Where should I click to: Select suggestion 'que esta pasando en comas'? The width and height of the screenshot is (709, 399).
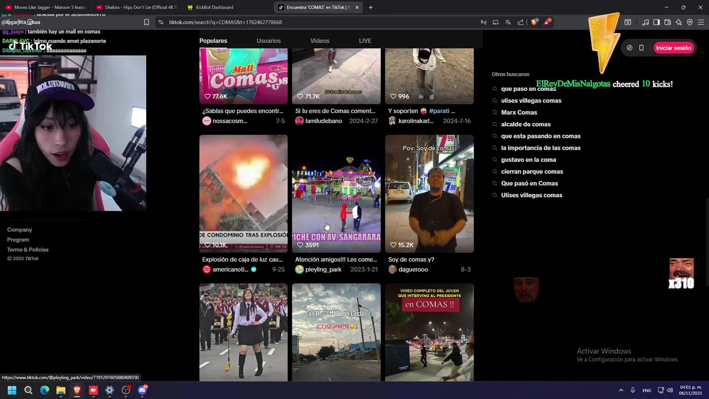click(541, 136)
